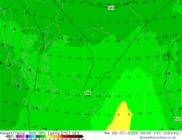The image size is (182, 140).
Task: Click the 588 height contour label
Action: point(88,93)
